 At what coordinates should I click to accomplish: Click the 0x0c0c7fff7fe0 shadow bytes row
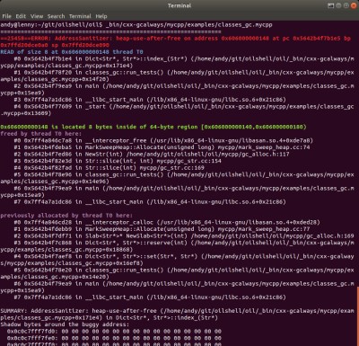(x=114, y=338)
